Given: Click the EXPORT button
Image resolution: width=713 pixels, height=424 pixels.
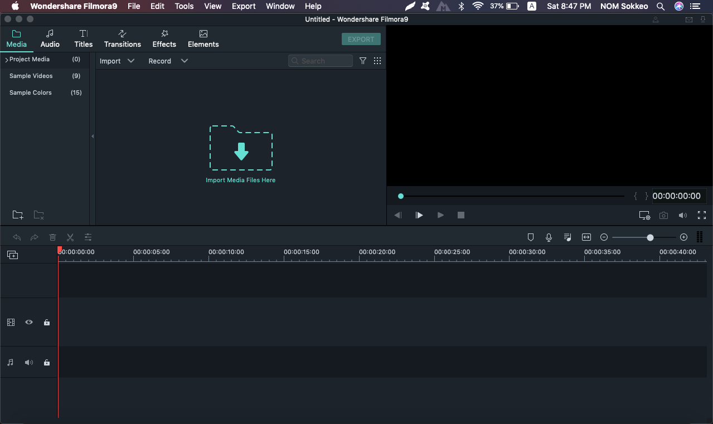Looking at the screenshot, I should click(x=361, y=39).
